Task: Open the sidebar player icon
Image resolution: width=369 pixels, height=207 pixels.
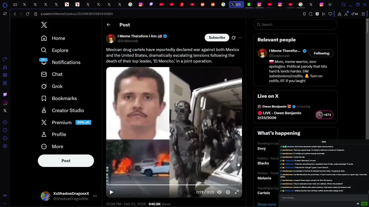Action: click(x=5, y=122)
